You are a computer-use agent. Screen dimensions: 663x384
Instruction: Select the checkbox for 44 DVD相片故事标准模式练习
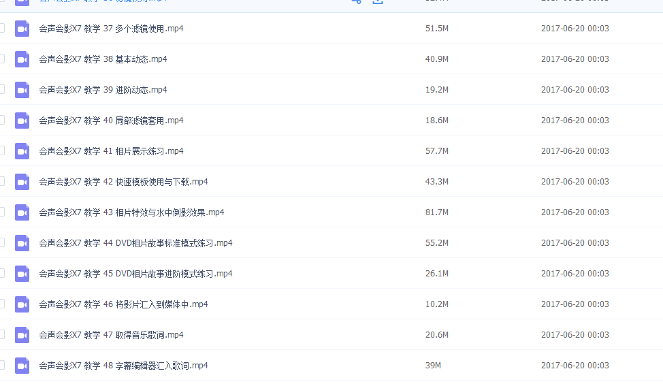pos(2,243)
